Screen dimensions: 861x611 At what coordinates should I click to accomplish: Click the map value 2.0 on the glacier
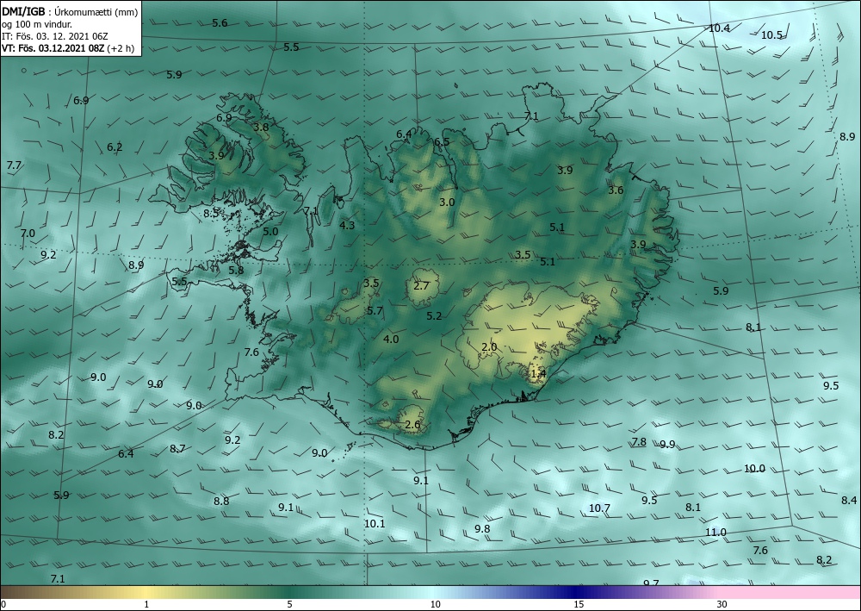pyautogui.click(x=489, y=347)
